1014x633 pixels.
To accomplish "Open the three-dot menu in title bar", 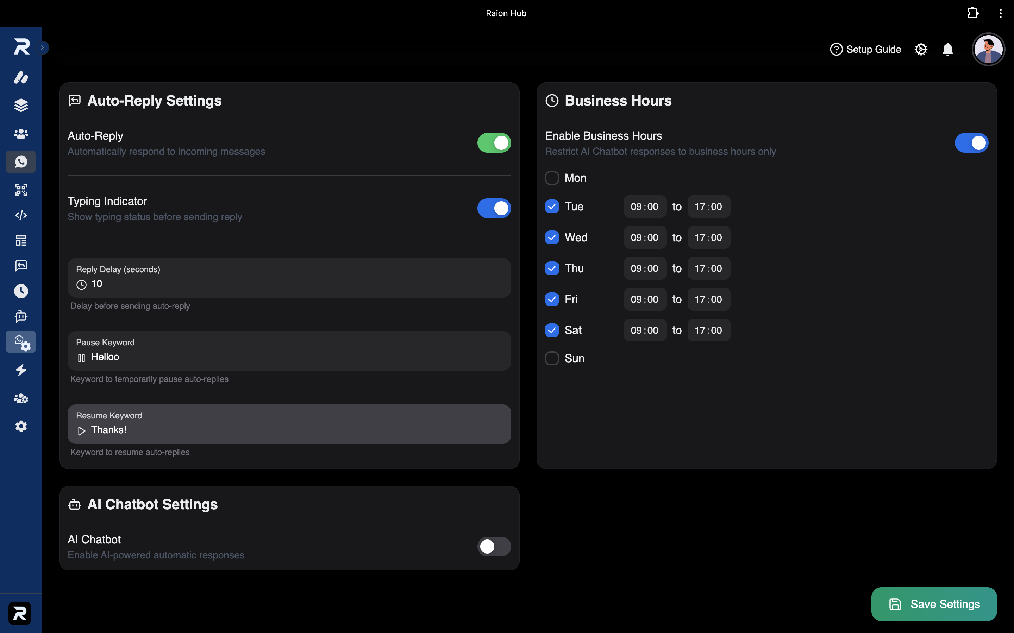I will click(x=1000, y=13).
